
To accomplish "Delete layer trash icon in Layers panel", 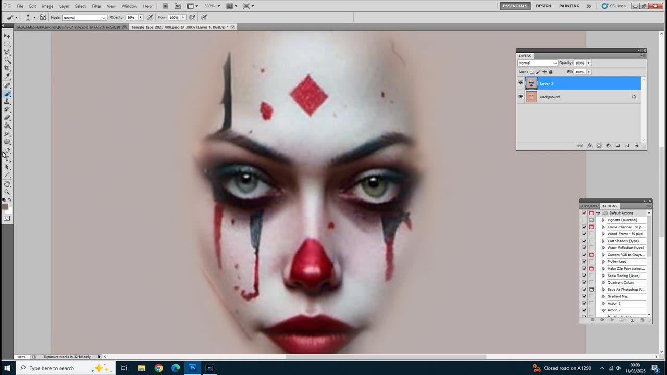I will (636, 145).
